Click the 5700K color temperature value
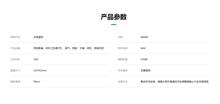220x104 pixels. [x=144, y=59]
